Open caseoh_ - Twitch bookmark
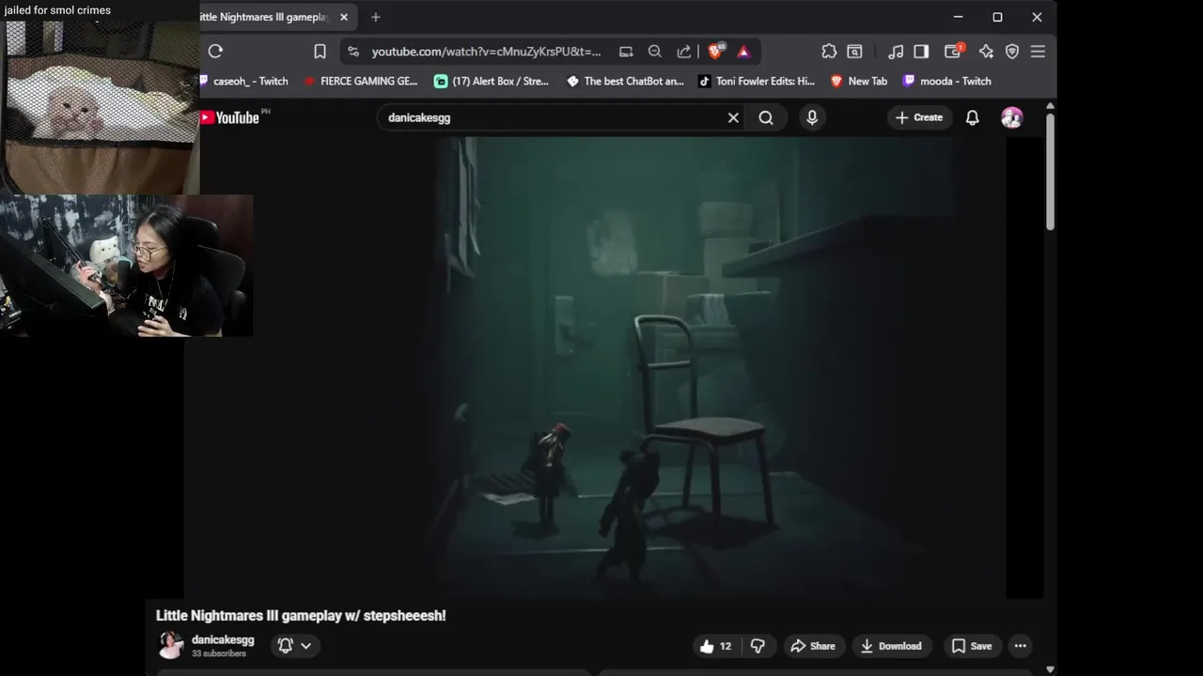This screenshot has height=676, width=1203. 244,82
